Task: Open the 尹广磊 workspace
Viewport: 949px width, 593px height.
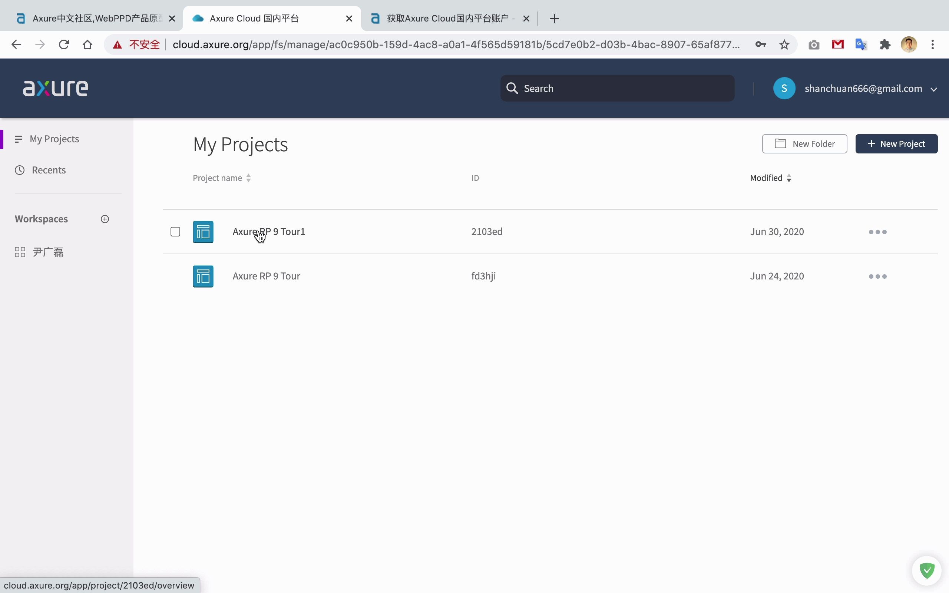Action: coord(48,252)
